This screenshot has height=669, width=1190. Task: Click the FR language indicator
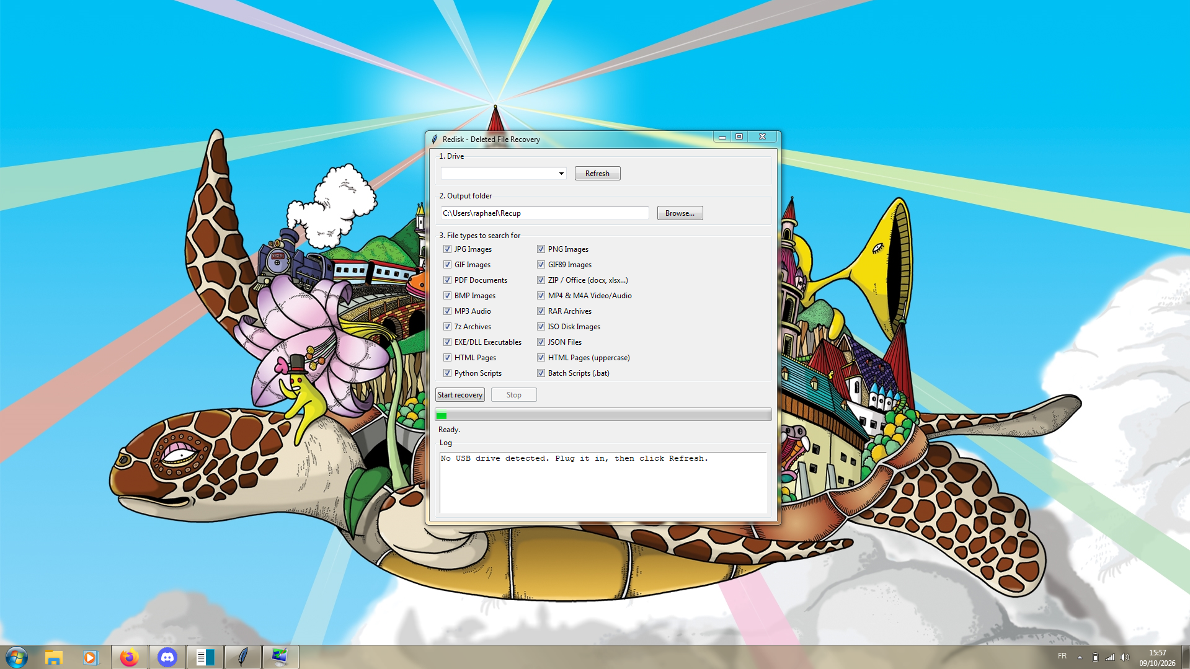pos(1062,656)
